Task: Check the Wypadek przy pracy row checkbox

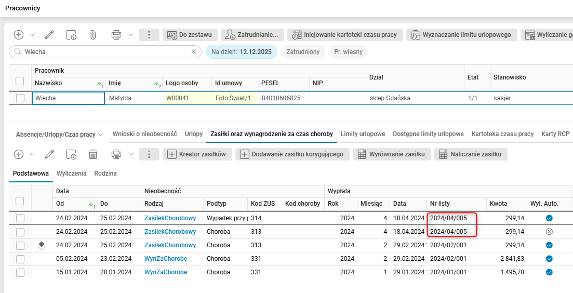Action: [x=20, y=219]
